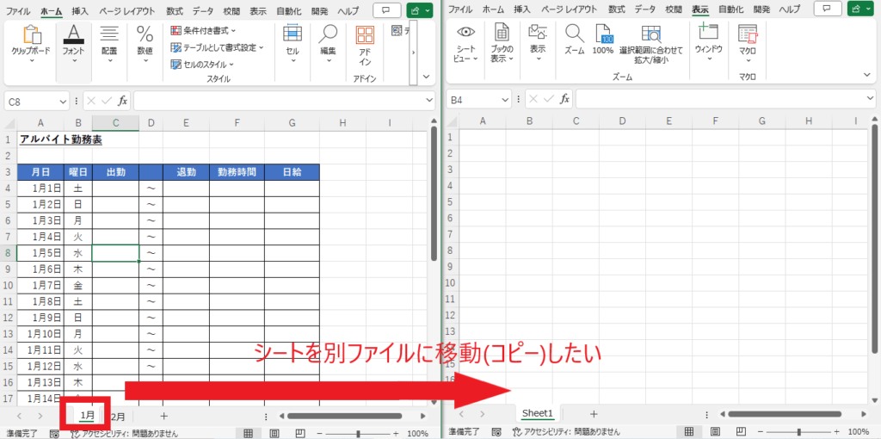Click cell containing 1月5日

point(40,254)
